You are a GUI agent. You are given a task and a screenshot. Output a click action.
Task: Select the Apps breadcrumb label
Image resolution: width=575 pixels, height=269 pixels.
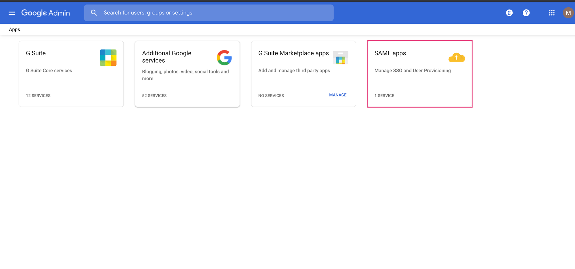click(14, 29)
